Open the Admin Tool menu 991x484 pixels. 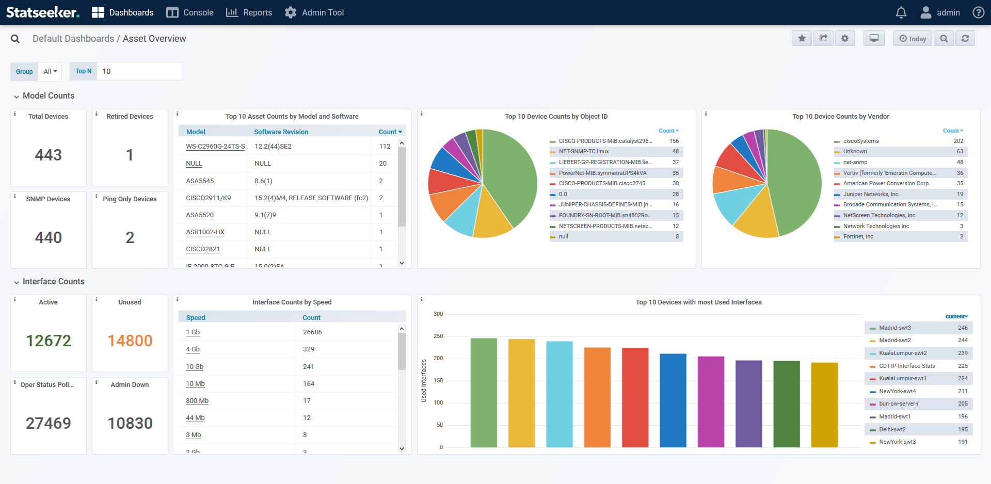(314, 12)
